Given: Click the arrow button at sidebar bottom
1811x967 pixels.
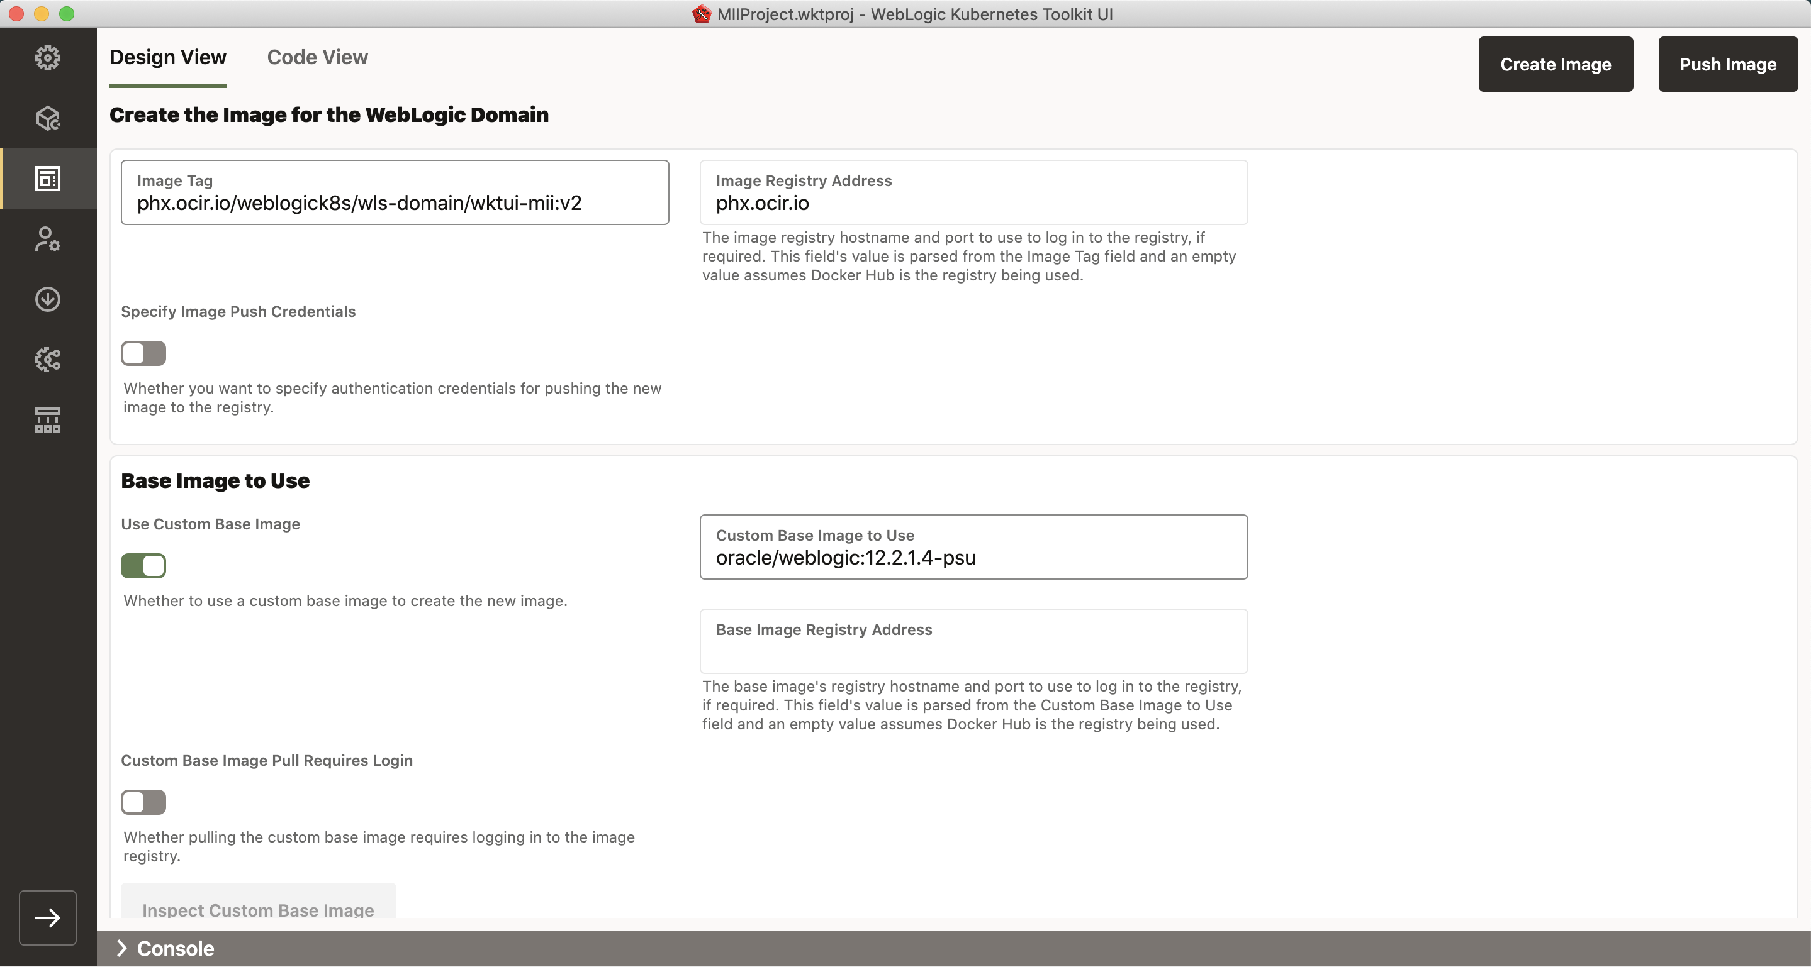Looking at the screenshot, I should [x=48, y=917].
